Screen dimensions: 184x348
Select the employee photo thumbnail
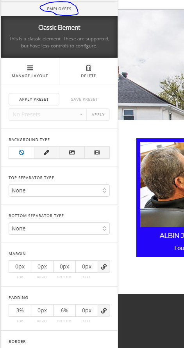(x=162, y=185)
